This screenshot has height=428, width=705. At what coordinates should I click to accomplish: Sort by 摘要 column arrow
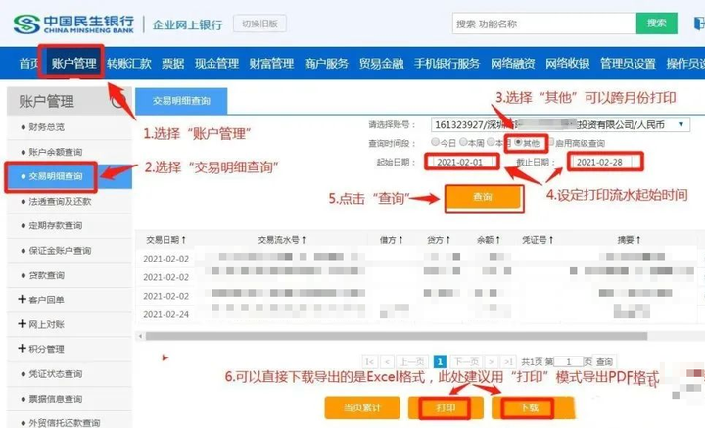(638, 240)
